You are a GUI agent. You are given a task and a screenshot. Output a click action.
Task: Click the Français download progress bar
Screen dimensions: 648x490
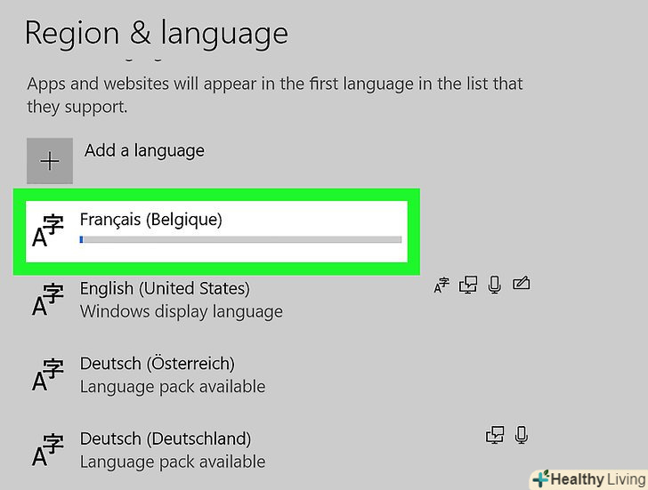coord(240,239)
